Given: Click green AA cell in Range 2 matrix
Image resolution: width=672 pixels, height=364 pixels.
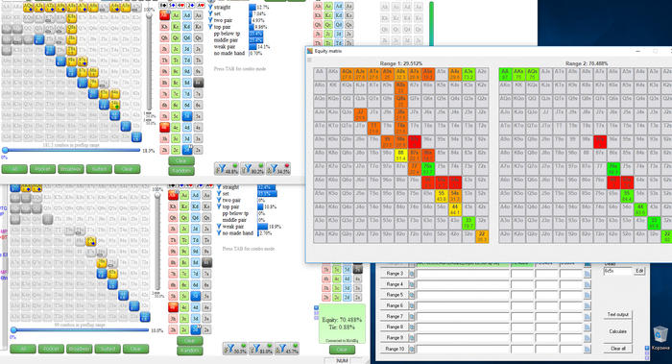Looking at the screenshot, I should [505, 74].
